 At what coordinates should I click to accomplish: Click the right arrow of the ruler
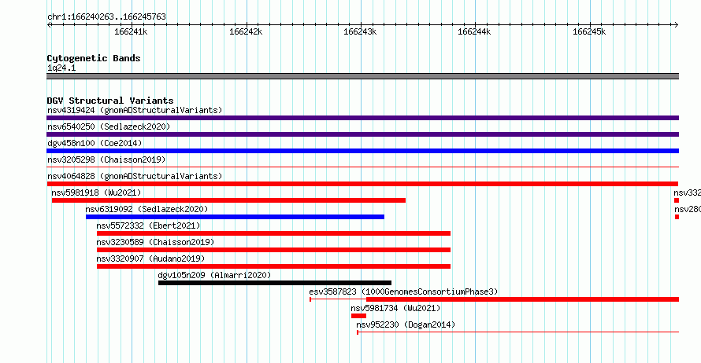point(677,25)
